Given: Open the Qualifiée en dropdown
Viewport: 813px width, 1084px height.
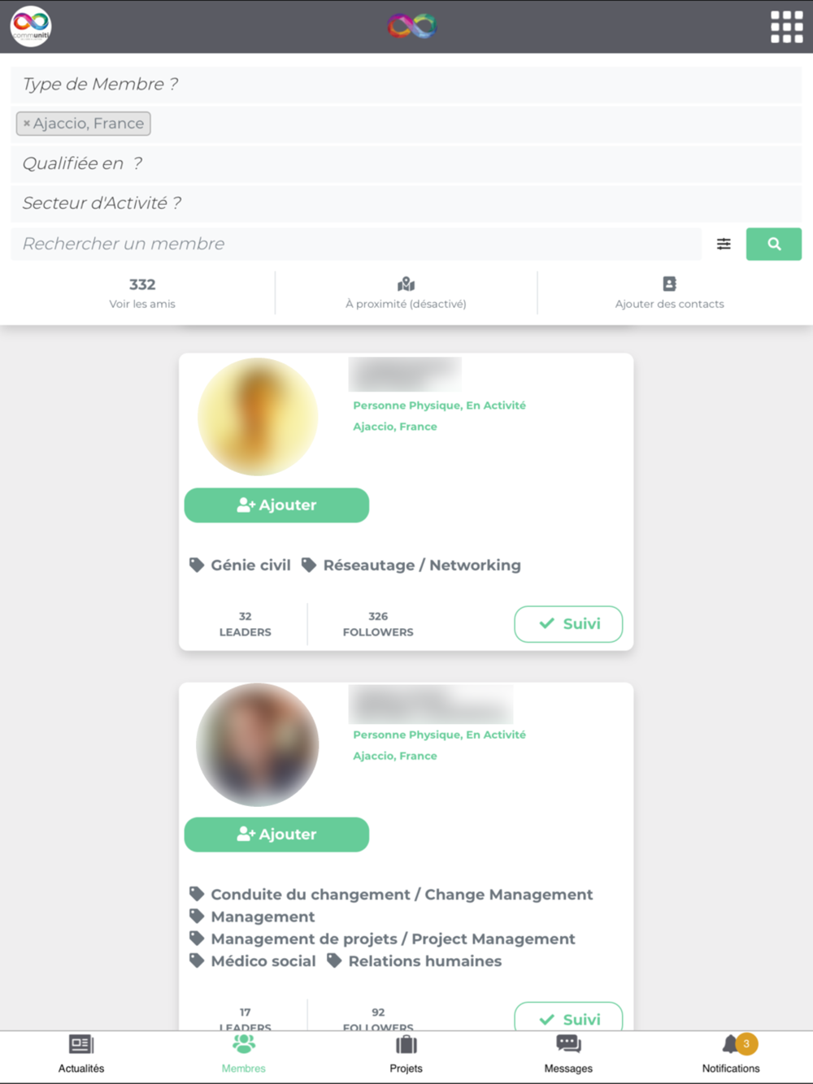Looking at the screenshot, I should [x=406, y=163].
